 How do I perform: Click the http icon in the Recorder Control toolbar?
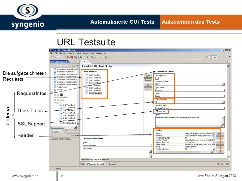(x=218, y=164)
